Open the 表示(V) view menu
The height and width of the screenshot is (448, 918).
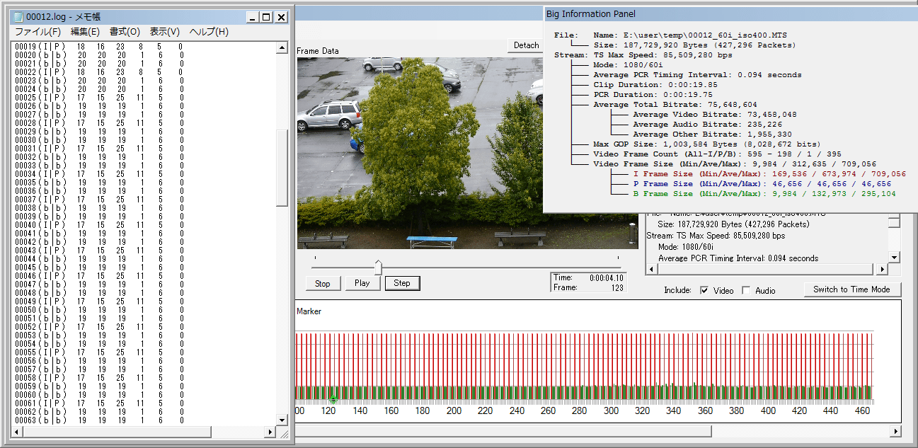click(x=164, y=32)
